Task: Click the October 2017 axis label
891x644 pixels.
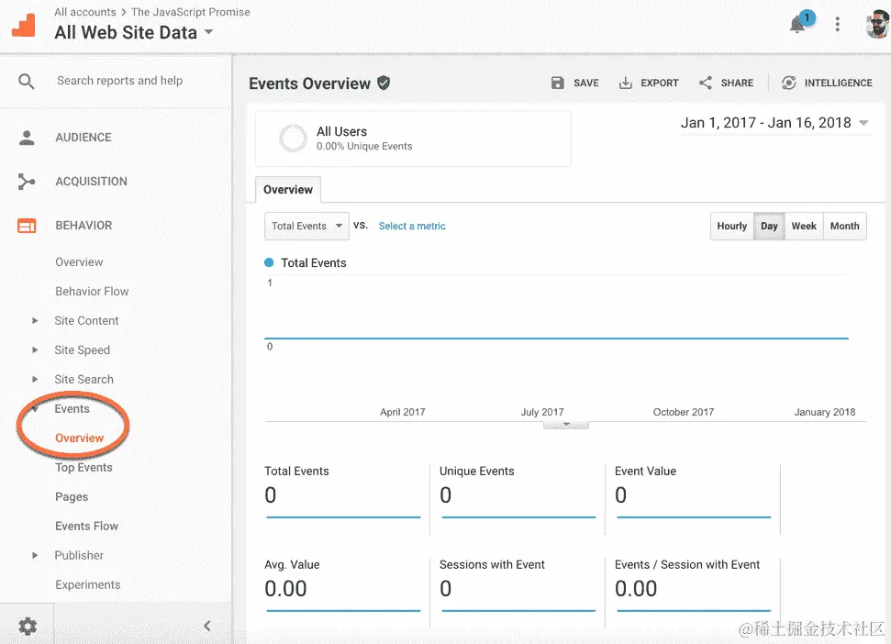Action: (683, 412)
